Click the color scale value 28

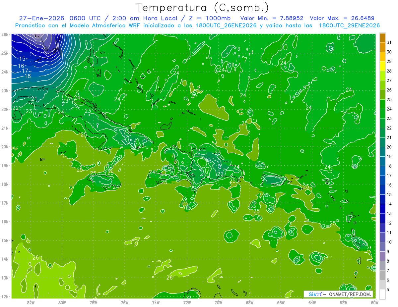click(x=389, y=71)
